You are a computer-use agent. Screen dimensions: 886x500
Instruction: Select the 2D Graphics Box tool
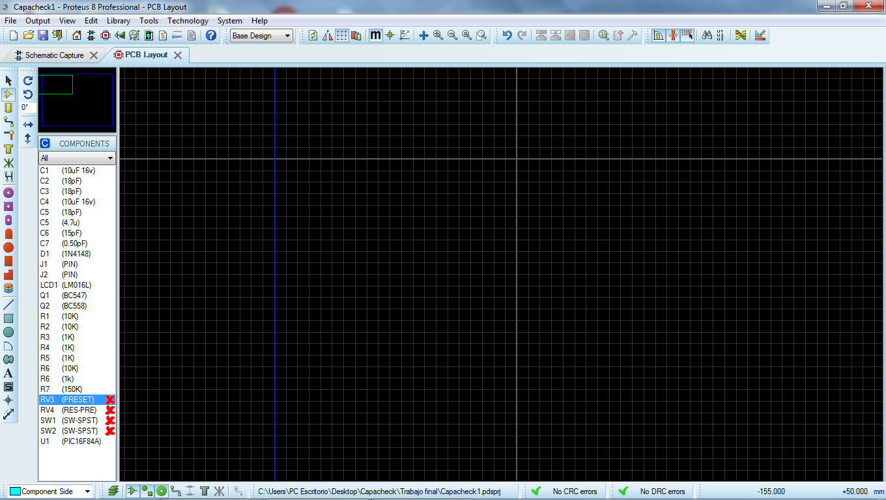click(x=8, y=318)
